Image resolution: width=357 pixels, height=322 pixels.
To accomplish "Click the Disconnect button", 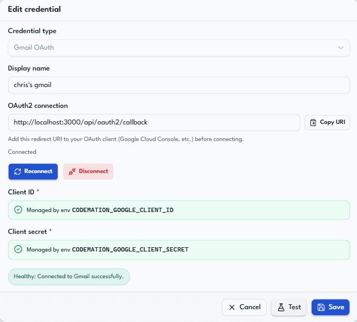I will pos(88,171).
